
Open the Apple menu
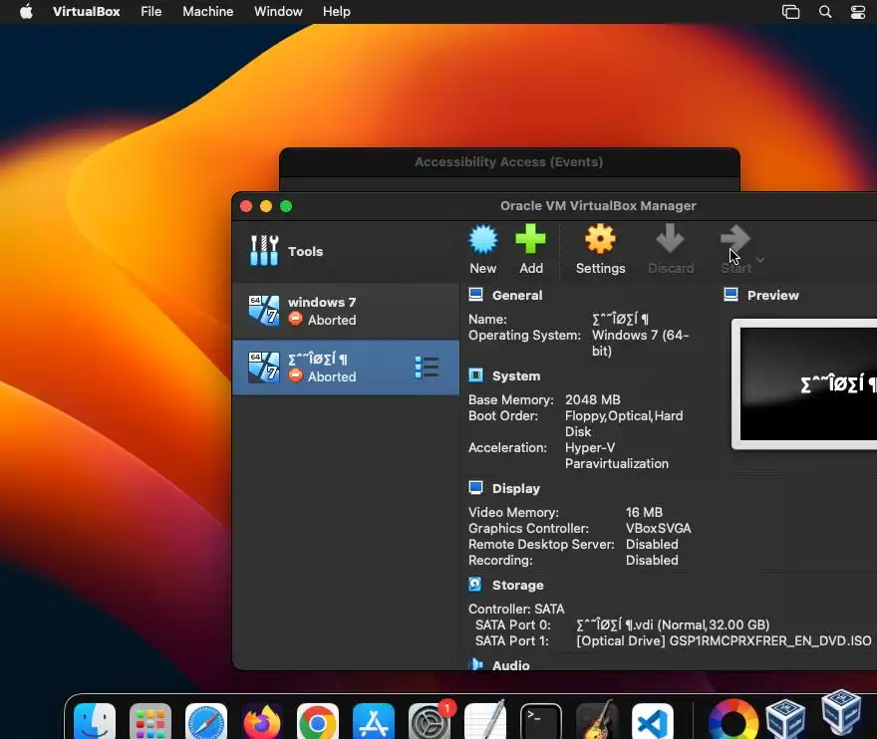click(26, 12)
